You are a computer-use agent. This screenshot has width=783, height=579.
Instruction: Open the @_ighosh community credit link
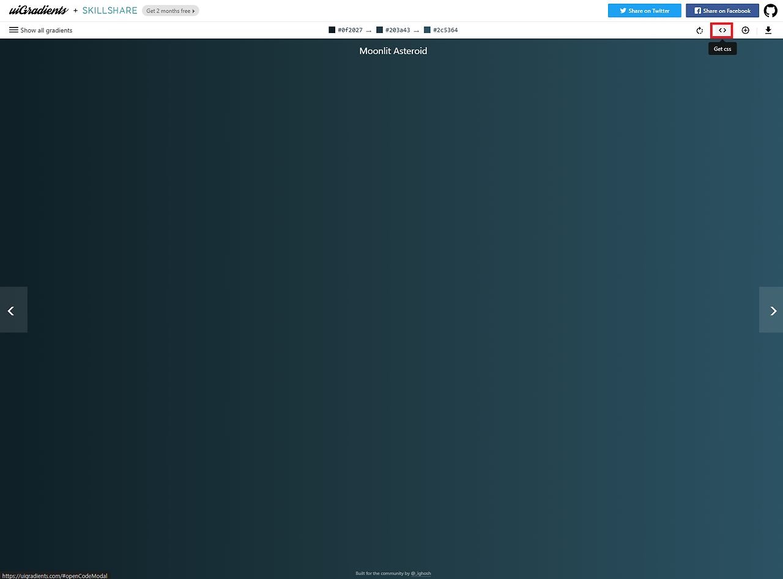tap(421, 573)
